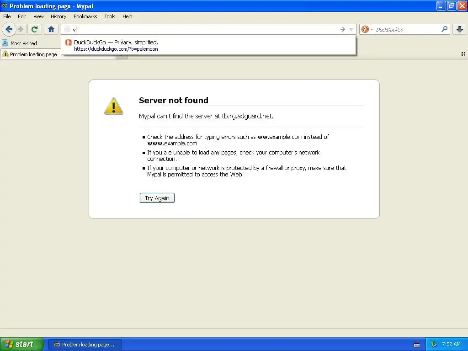The image size is (468, 351).
Task: Click the 7:52 AM system clock
Action: 451,344
